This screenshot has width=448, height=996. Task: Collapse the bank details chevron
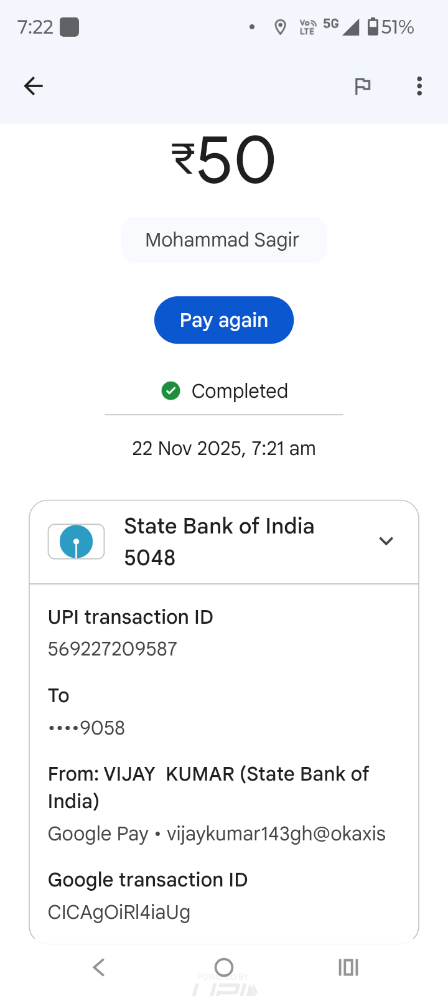(x=386, y=541)
